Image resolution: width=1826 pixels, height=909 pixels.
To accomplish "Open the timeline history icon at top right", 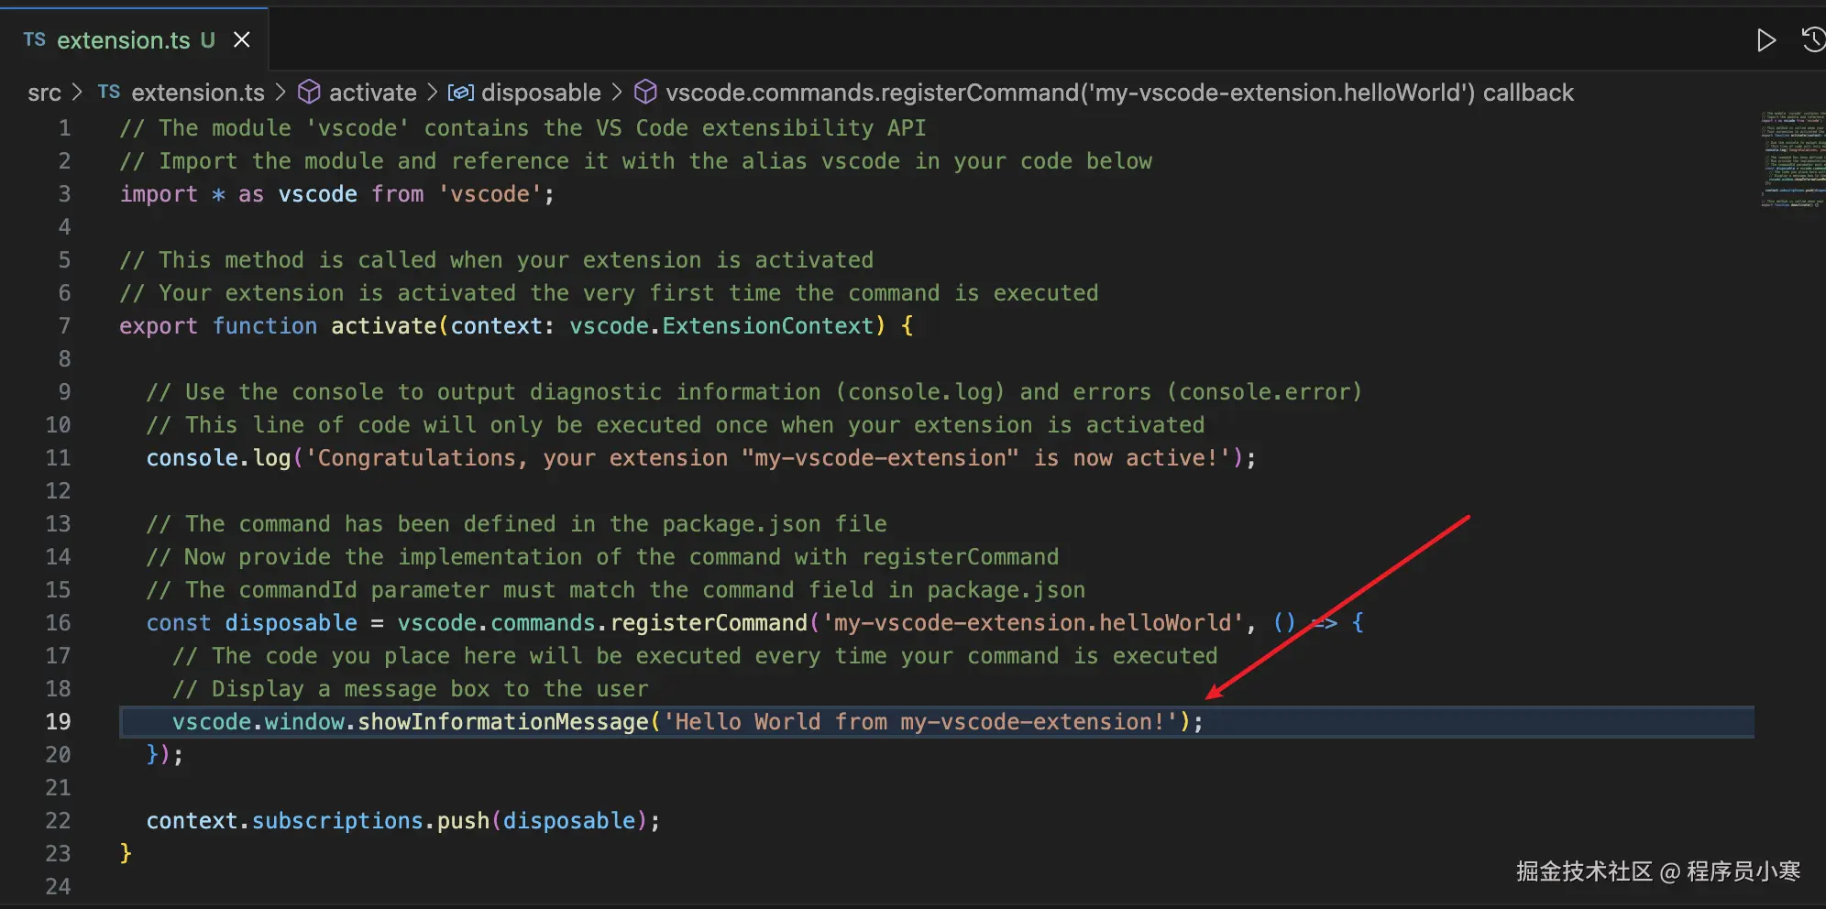I will point(1812,40).
